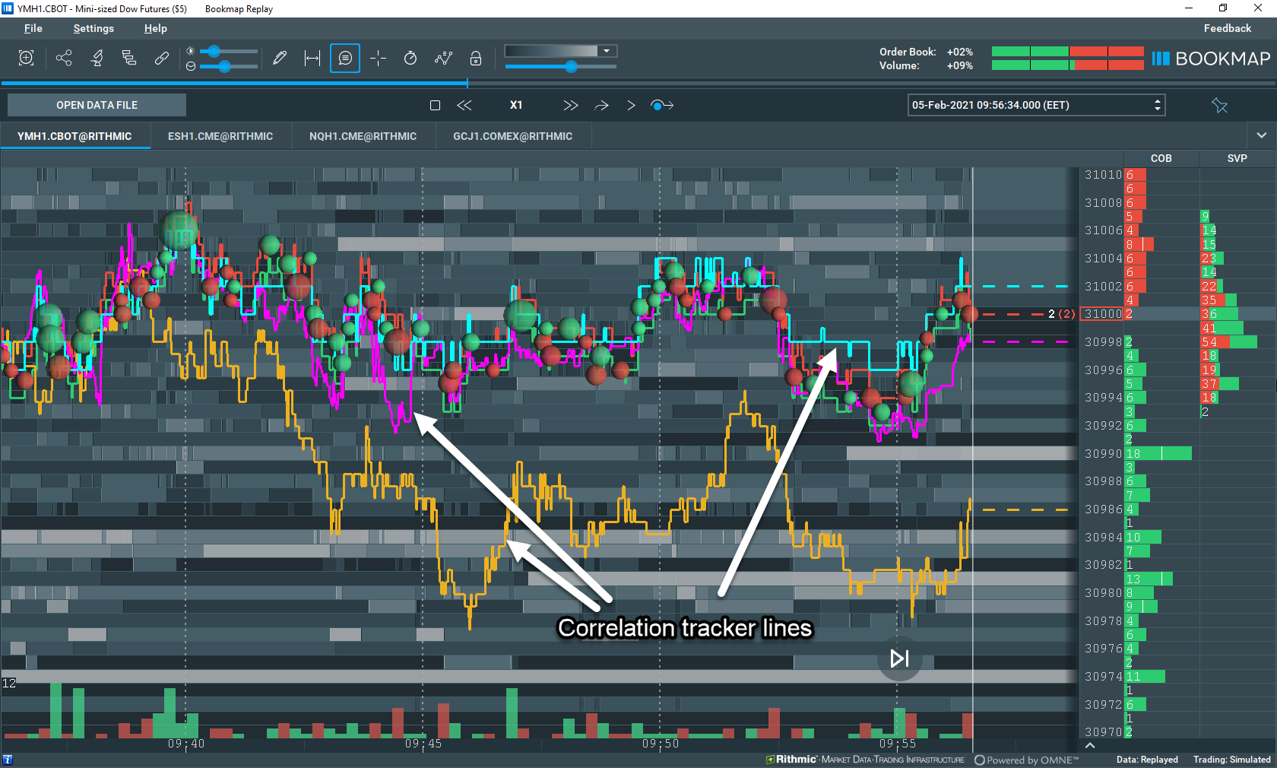Image resolution: width=1277 pixels, height=768 pixels.
Task: Click the stopwatch timer icon
Action: tap(410, 58)
